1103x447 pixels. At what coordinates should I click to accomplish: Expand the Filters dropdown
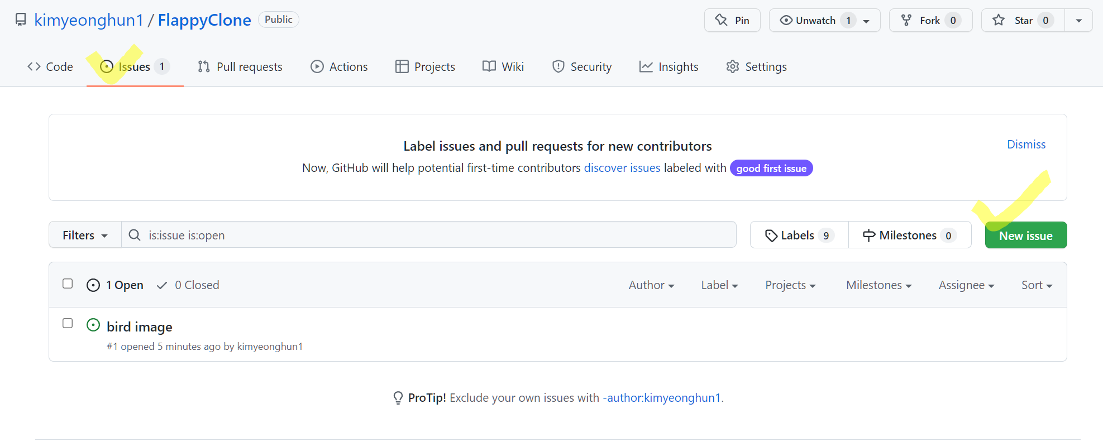pyautogui.click(x=85, y=235)
